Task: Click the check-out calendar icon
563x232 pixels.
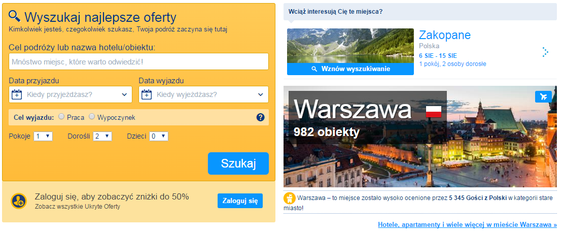Action: [147, 94]
